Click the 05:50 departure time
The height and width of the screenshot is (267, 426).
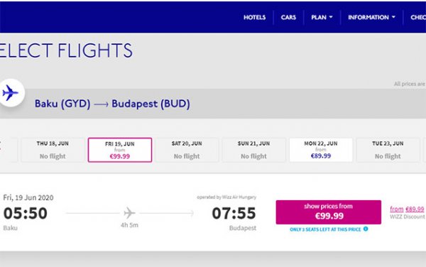pyautogui.click(x=26, y=213)
